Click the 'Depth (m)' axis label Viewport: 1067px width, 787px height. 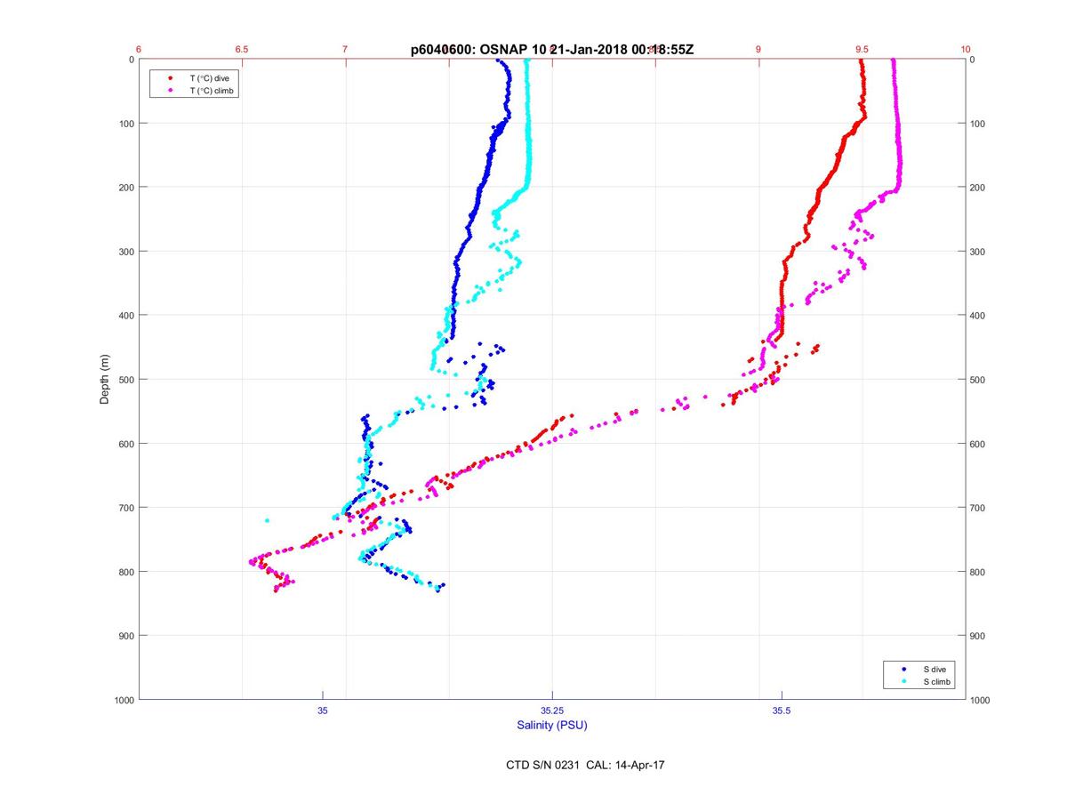pos(105,379)
